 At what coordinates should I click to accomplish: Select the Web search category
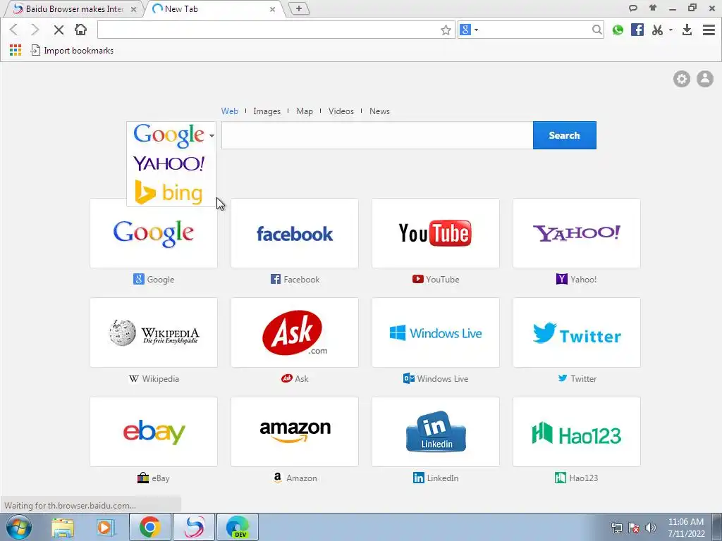pyautogui.click(x=229, y=111)
